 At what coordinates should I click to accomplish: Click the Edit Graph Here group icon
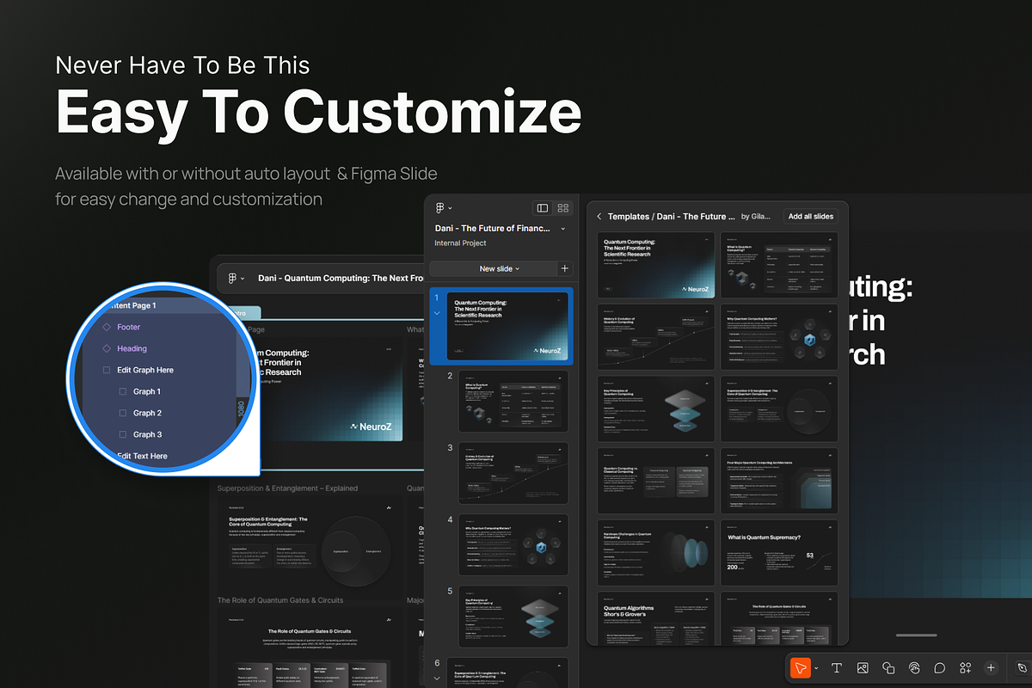pyautogui.click(x=107, y=370)
